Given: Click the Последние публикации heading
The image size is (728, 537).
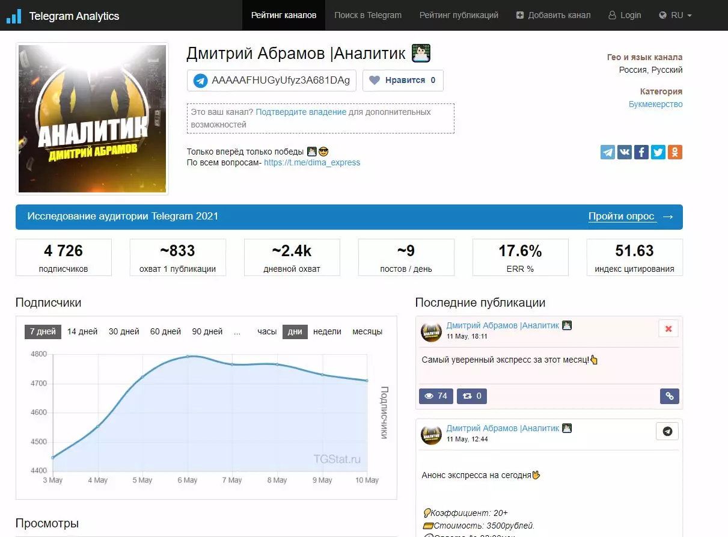Looking at the screenshot, I should pyautogui.click(x=480, y=302).
